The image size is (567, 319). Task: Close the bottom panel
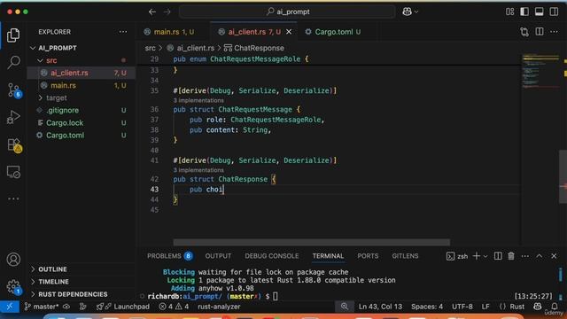point(554,256)
